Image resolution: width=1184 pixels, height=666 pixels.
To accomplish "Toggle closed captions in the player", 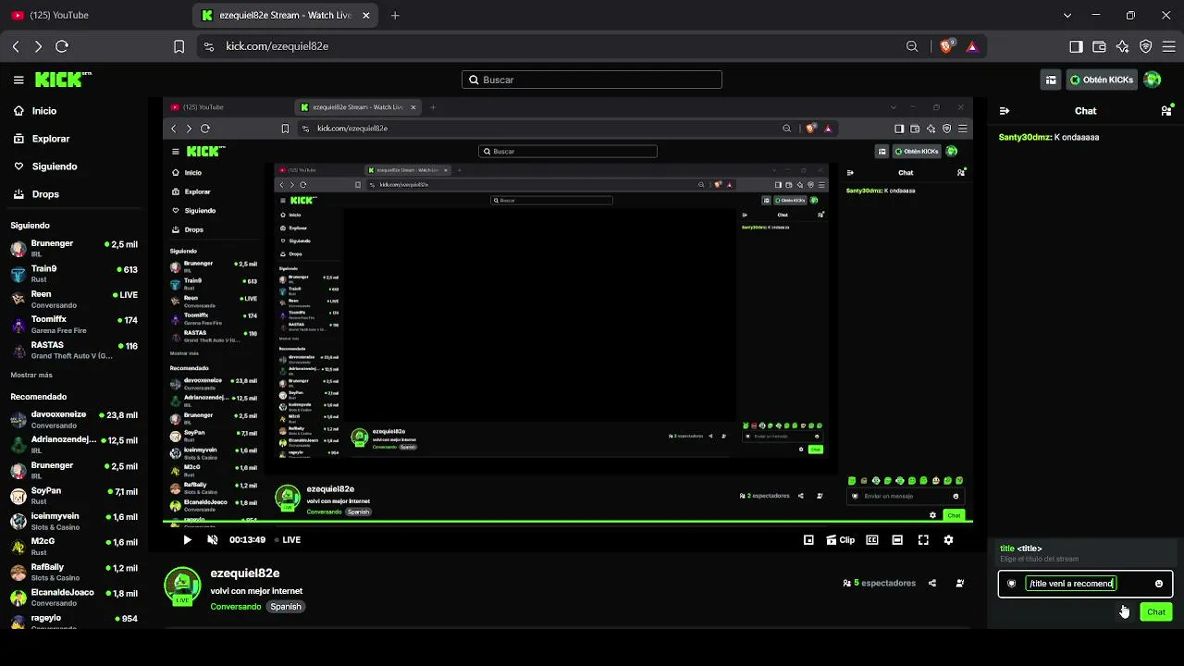I will click(871, 540).
